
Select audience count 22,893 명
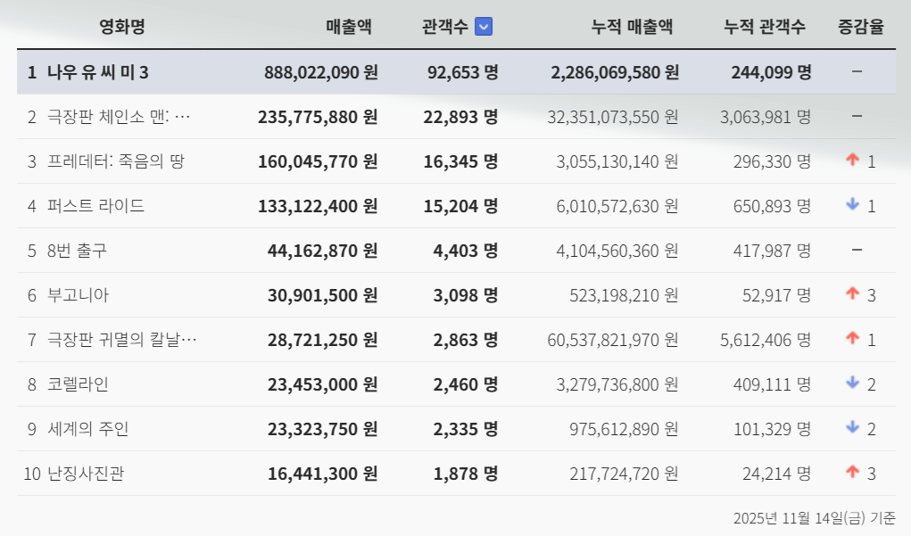point(460,117)
